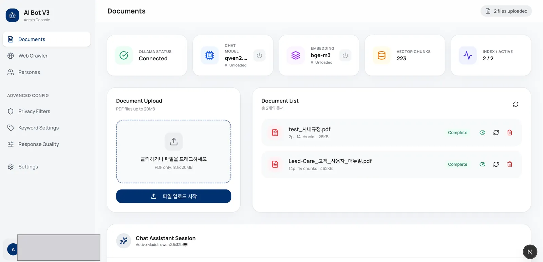Click the index activity pulse icon
This screenshot has width=543, height=262.
(468, 55)
